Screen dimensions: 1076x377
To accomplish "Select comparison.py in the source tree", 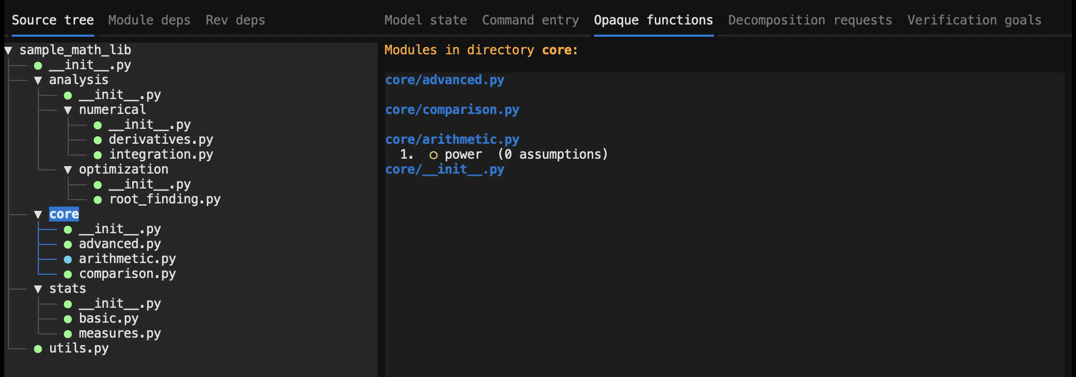I will point(127,274).
